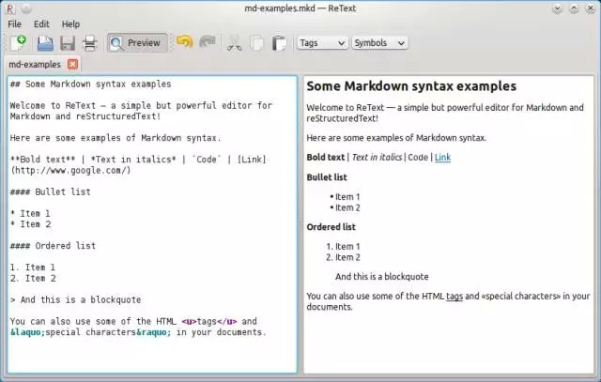Click the '1. Item 1' line in the editor
Image resolution: width=601 pixels, height=382 pixels.
(x=33, y=267)
